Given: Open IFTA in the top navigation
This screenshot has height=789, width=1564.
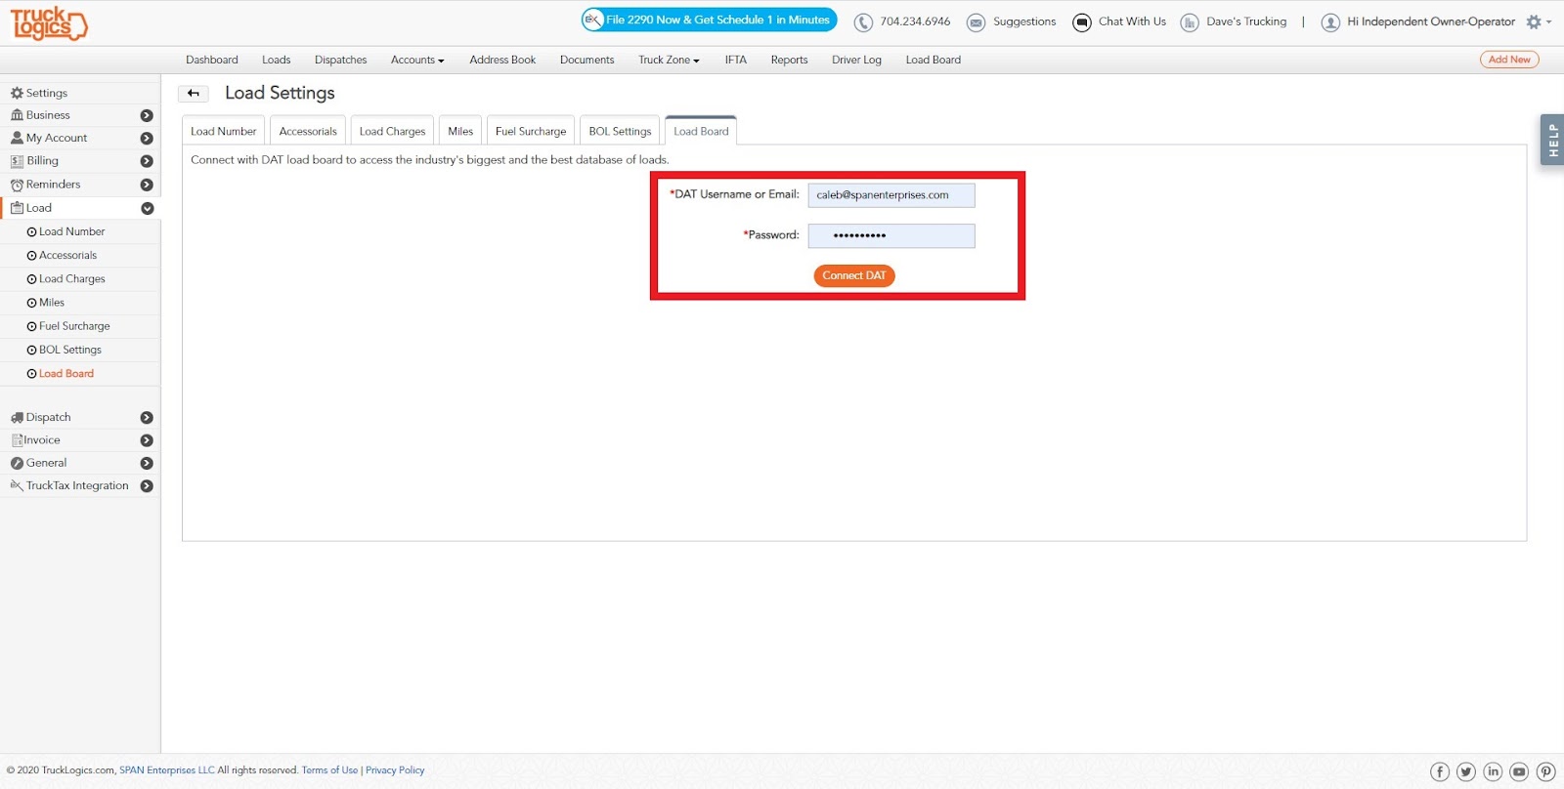Looking at the screenshot, I should pos(736,60).
